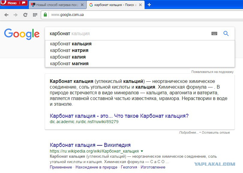Click 'Пожаловаться на подсказку' link
The width and height of the screenshot is (243, 173).
click(x=212, y=72)
